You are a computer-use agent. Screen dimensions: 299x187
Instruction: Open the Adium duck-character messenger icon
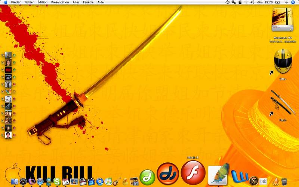pos(49,181)
